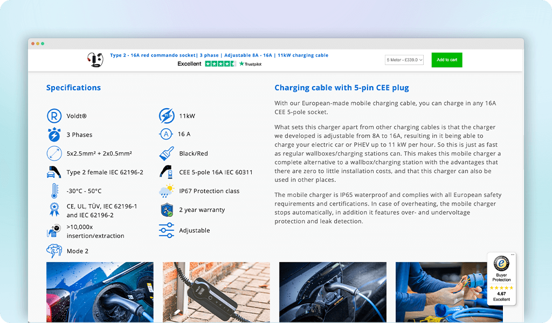552x323 pixels.
Task: Click the 16 A ampere icon
Action: tap(166, 134)
